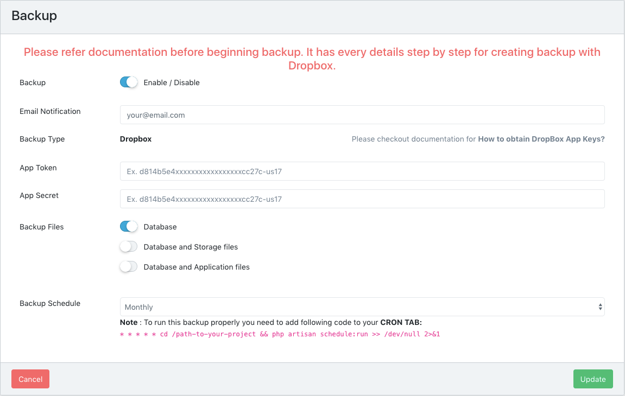Click the Email Notification input field
This screenshot has height=396, width=625.
click(x=362, y=115)
